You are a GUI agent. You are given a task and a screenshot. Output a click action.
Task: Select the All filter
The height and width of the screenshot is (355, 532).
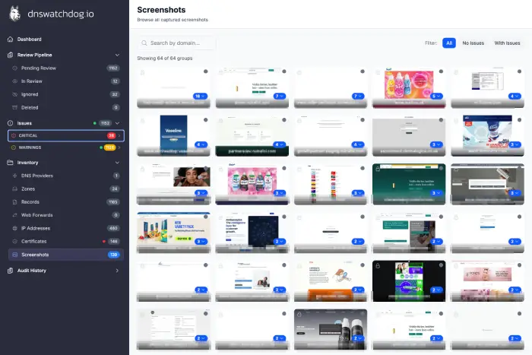449,43
